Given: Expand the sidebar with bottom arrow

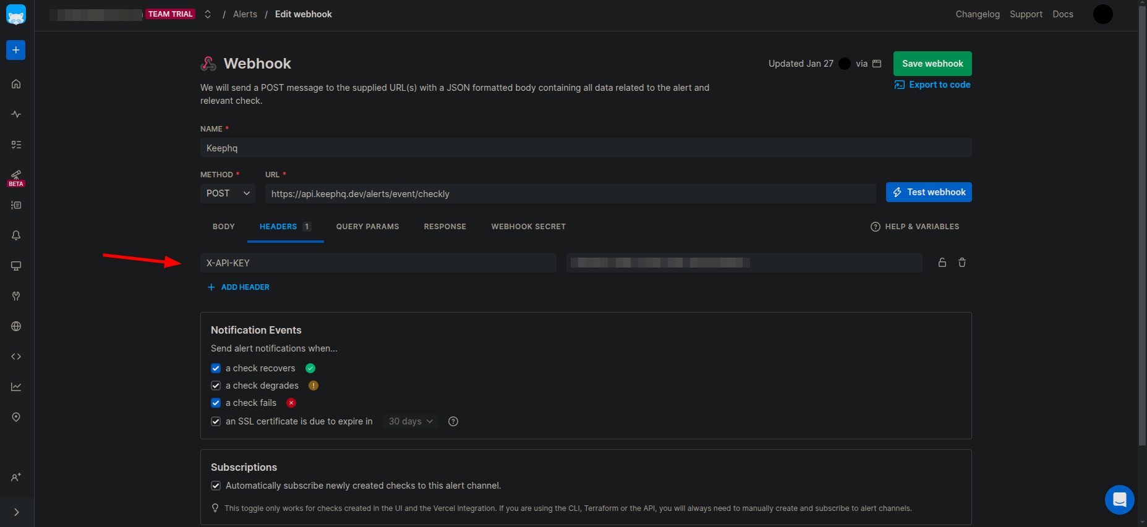Looking at the screenshot, I should (x=16, y=512).
